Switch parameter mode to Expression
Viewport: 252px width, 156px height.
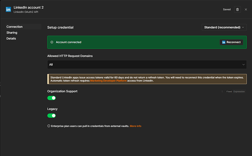pos(239,91)
